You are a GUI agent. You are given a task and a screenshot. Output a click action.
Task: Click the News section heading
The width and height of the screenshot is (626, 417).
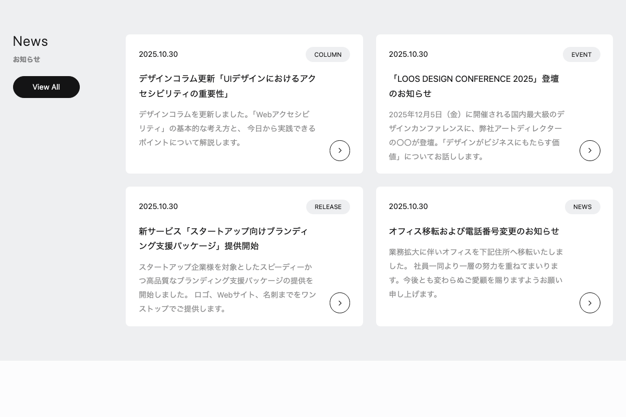point(30,41)
